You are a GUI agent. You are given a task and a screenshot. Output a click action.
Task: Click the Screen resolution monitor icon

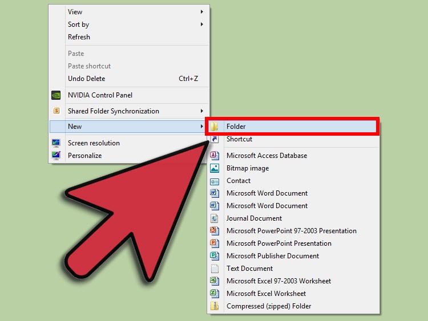point(56,143)
